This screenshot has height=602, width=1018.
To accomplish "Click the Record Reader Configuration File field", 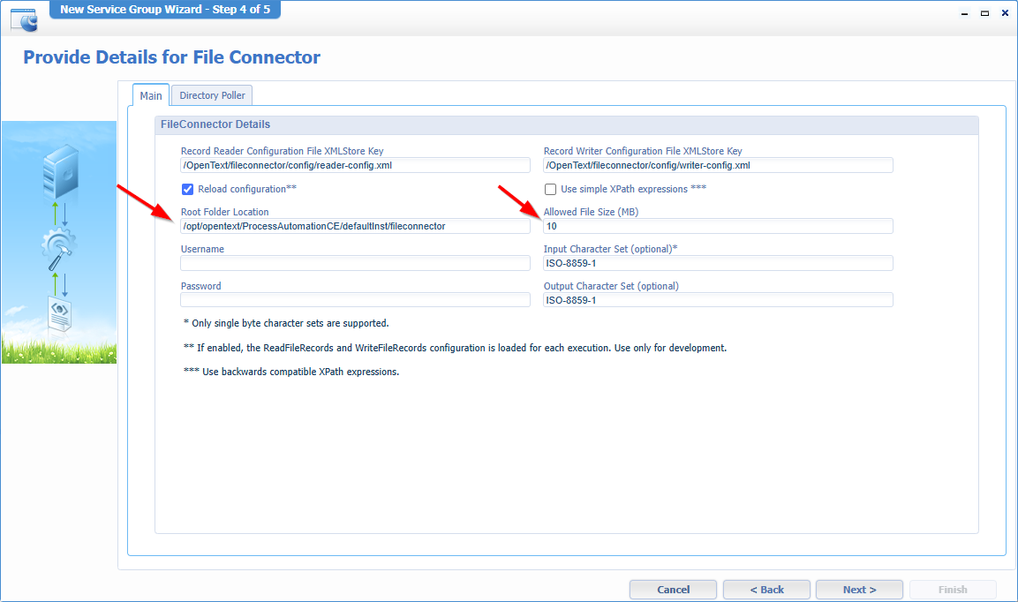I will tap(355, 166).
